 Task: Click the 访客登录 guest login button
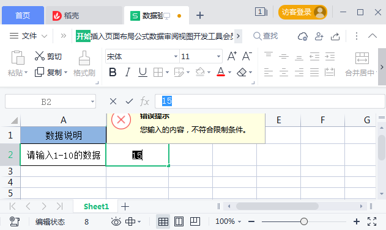pyautogui.click(x=303, y=12)
